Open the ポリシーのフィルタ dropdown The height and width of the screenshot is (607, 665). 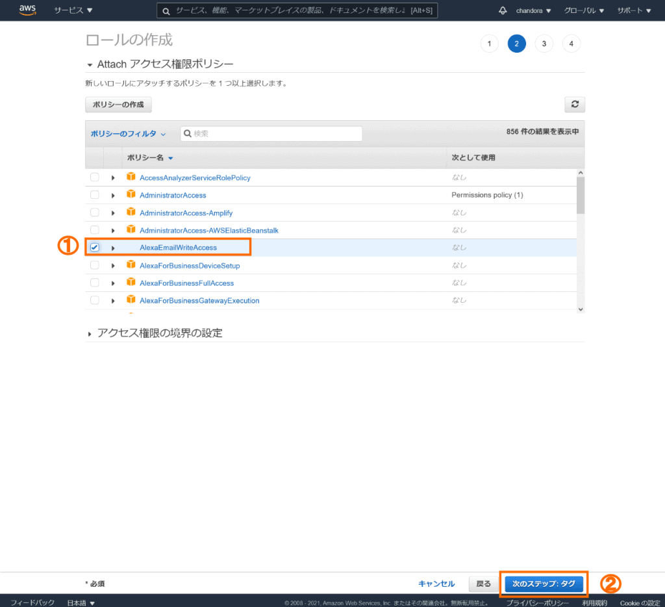point(128,134)
